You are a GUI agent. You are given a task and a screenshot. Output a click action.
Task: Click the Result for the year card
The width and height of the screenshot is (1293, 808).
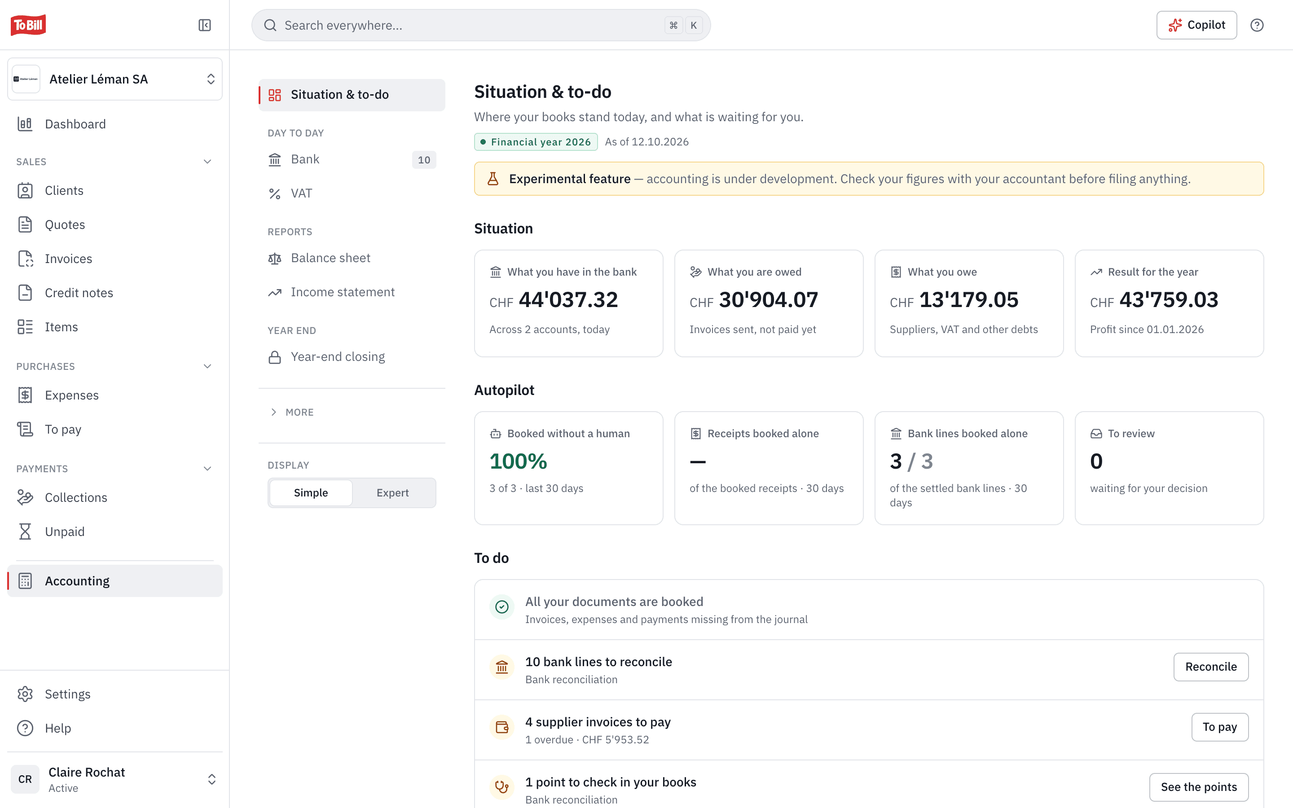[x=1169, y=303]
